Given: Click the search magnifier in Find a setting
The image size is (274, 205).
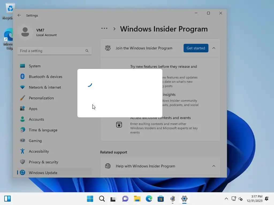Looking at the screenshot, I should 87,51.
